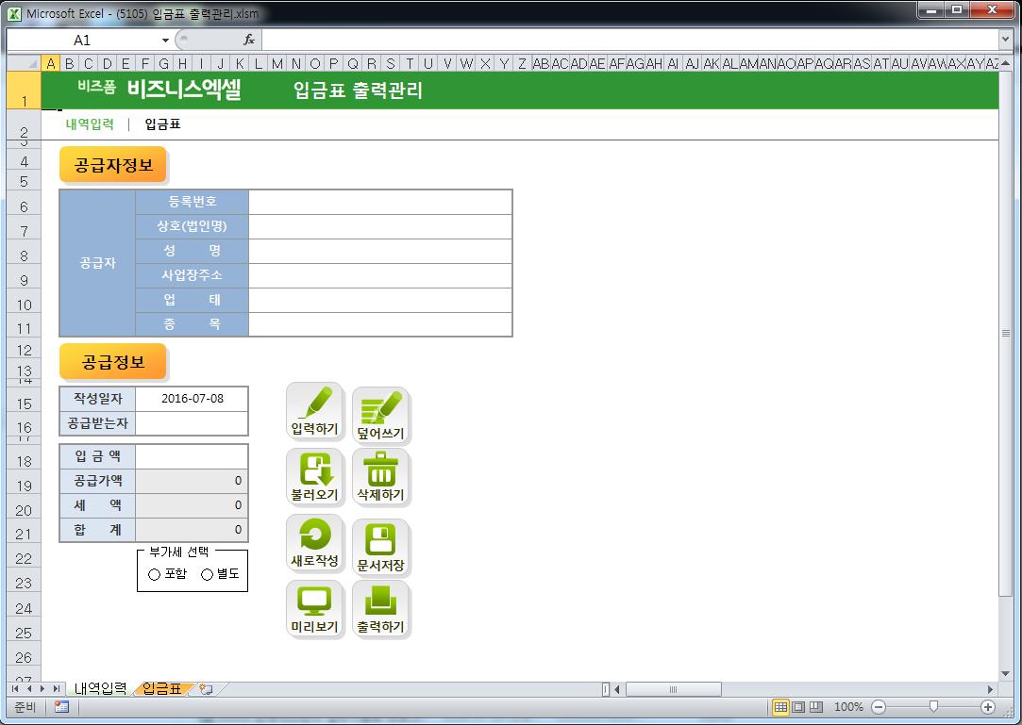This screenshot has height=725, width=1022.
Task: Select row 1 header
Action: tap(25, 90)
